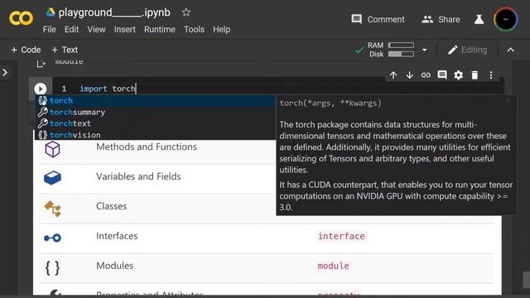
Task: Click the Classes orange hierarchy icon
Action: coord(53,208)
